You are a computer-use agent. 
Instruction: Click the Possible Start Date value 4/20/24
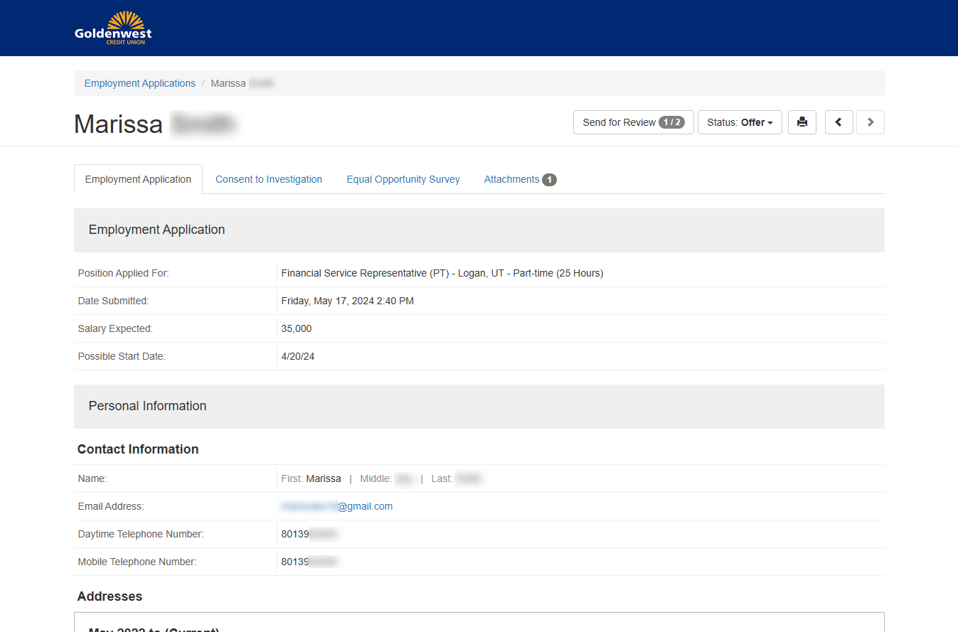pyautogui.click(x=297, y=356)
